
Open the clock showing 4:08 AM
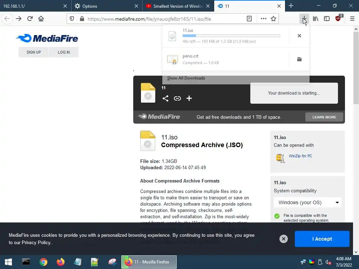point(344,262)
